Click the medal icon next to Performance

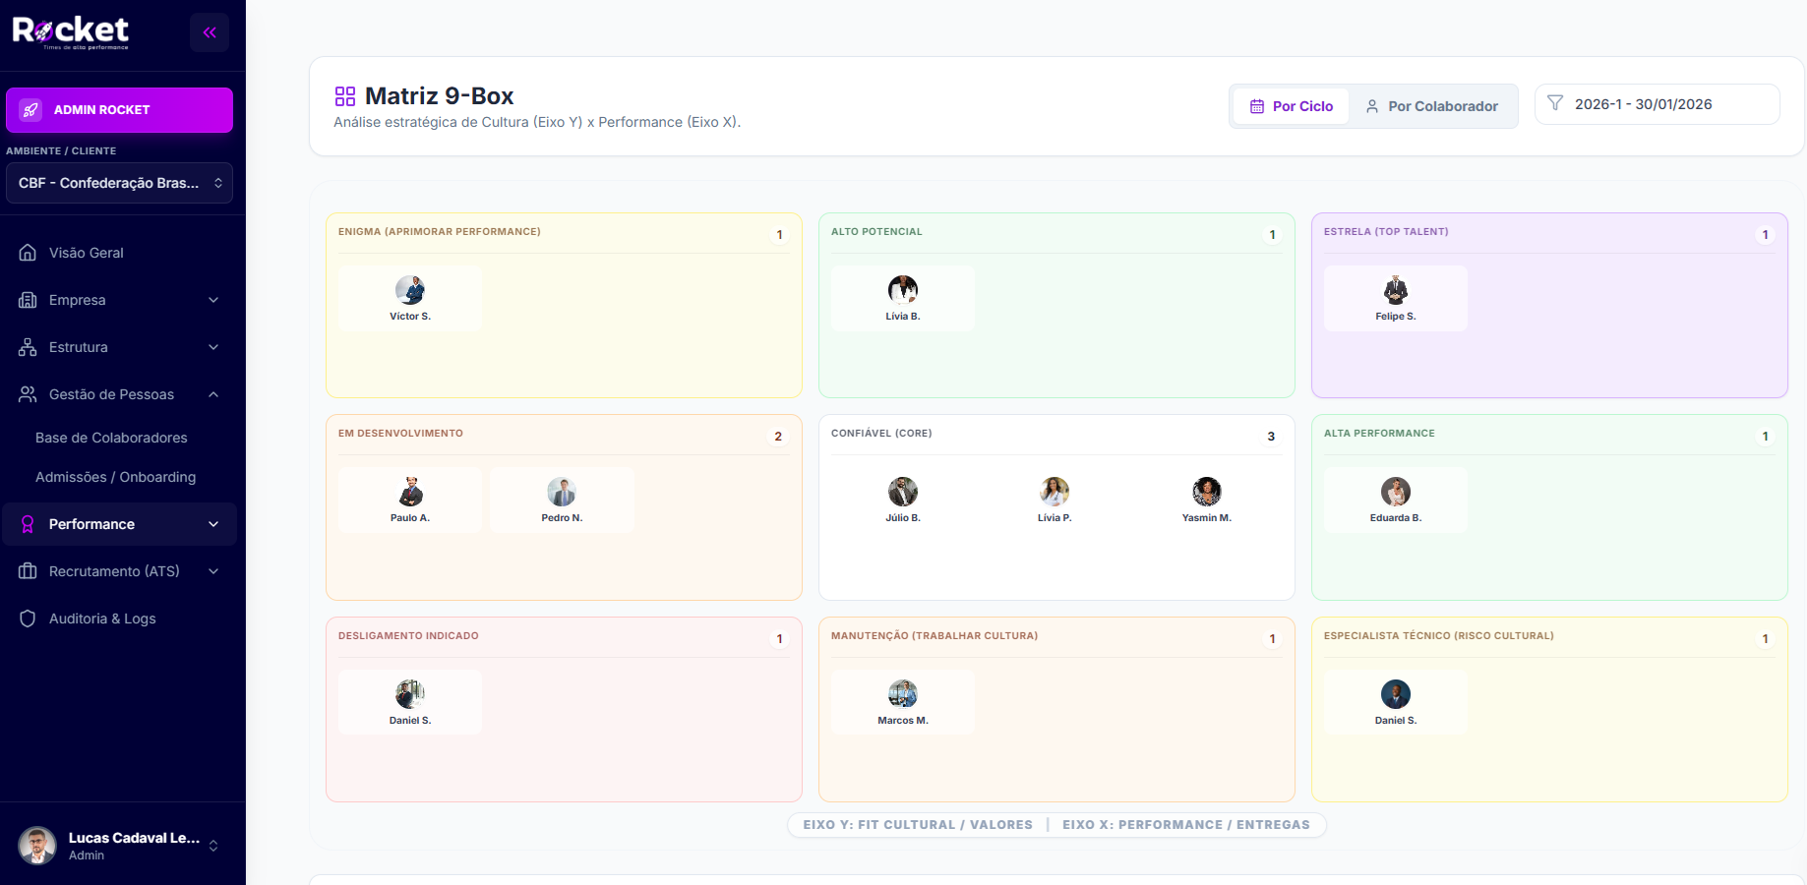tap(28, 524)
